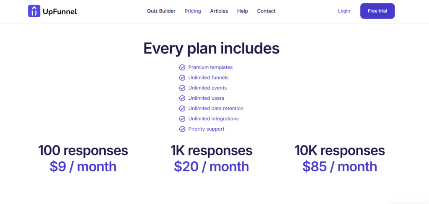This screenshot has height=204, width=429.
Task: Open the Quiz Builder nav item
Action: coord(161,11)
